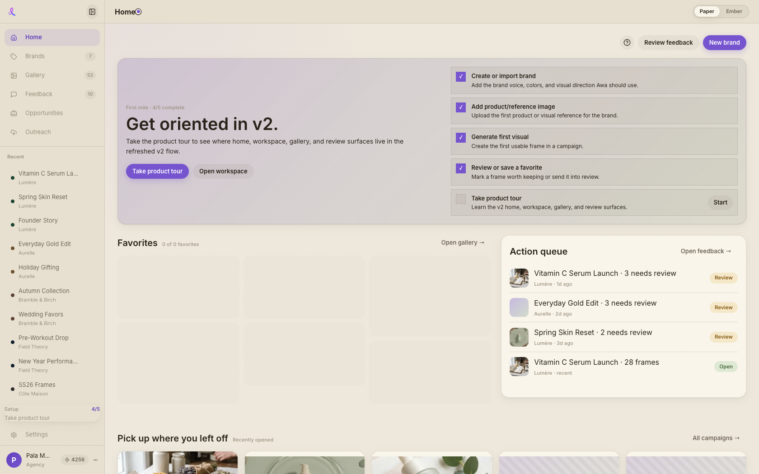
Task: Click the P user avatar
Action: pos(14,460)
